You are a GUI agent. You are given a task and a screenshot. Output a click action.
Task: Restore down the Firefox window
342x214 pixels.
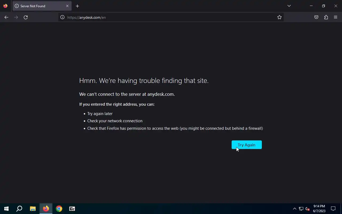coord(324,6)
